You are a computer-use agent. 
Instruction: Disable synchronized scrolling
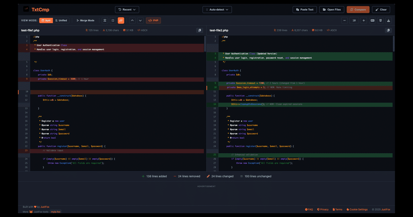[x=120, y=20]
